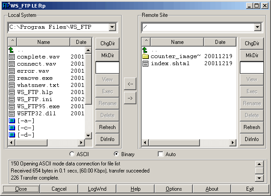Screen dimensions: 271x196
Task: Click the [-d-] drive icon
Action: (x=12, y=135)
